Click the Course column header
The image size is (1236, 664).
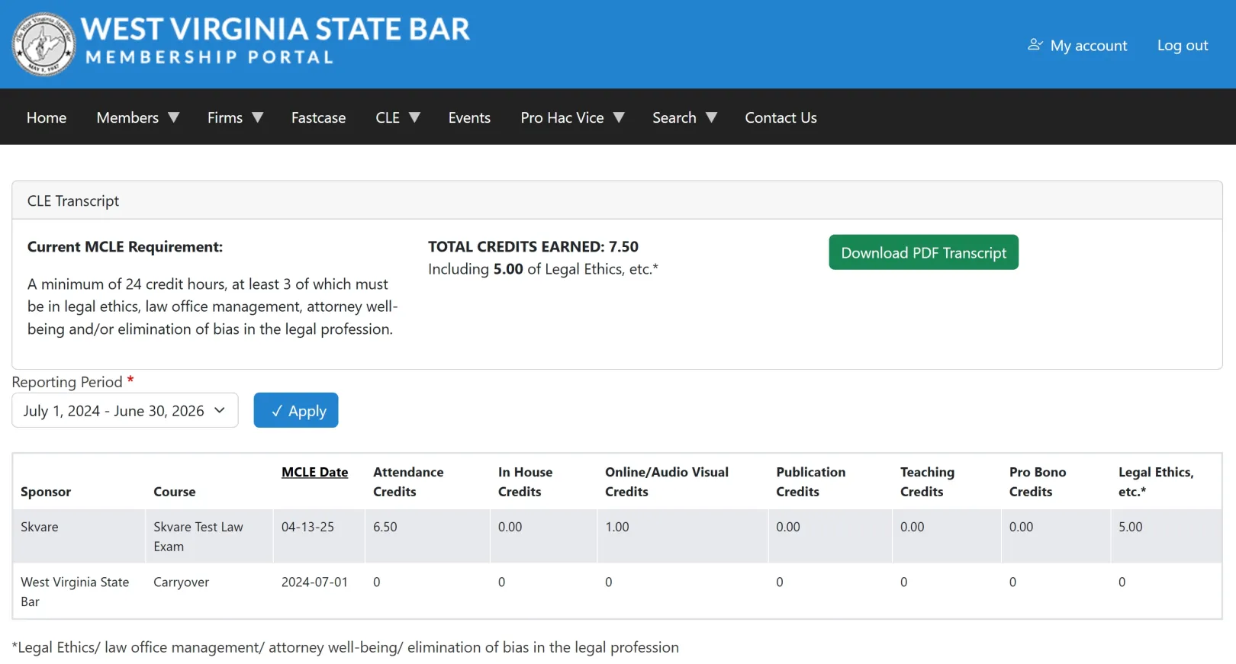tap(175, 492)
